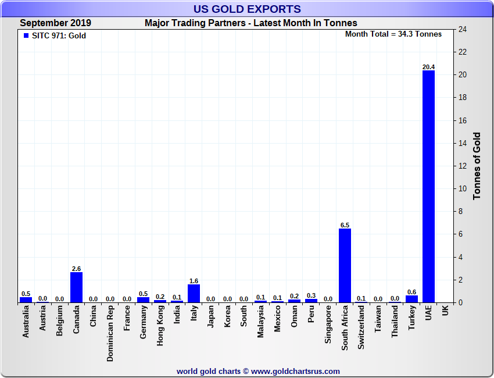Click the 'Singapore' axis label
This screenshot has height=378, width=494.
point(328,324)
